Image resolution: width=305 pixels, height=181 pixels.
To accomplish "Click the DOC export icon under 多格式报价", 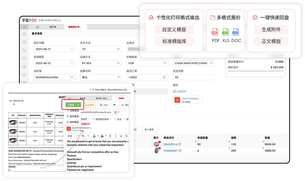I will 235,32.
